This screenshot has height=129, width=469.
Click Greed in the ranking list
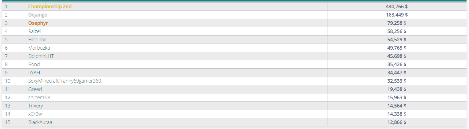(35, 89)
